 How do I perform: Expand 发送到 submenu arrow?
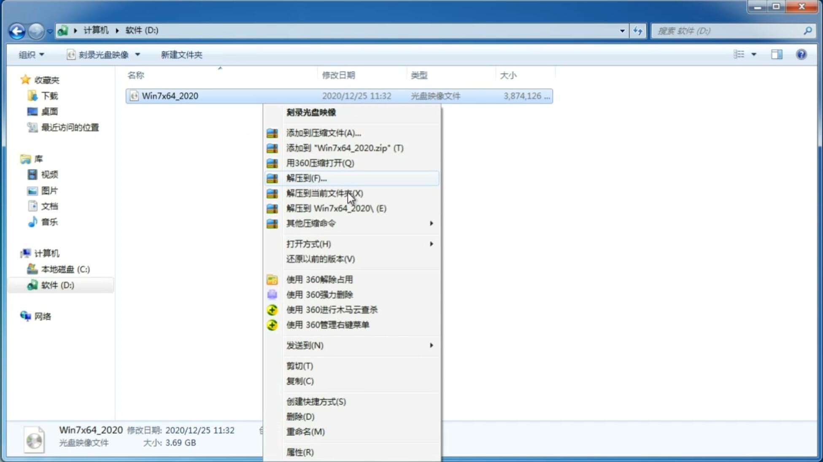tap(431, 345)
